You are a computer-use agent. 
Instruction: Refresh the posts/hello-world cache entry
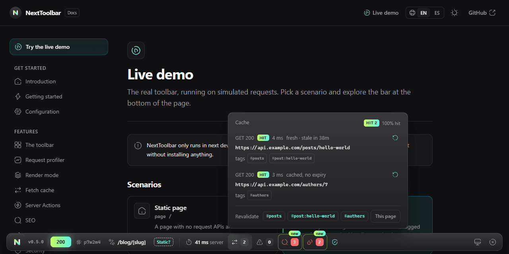[x=395, y=138]
